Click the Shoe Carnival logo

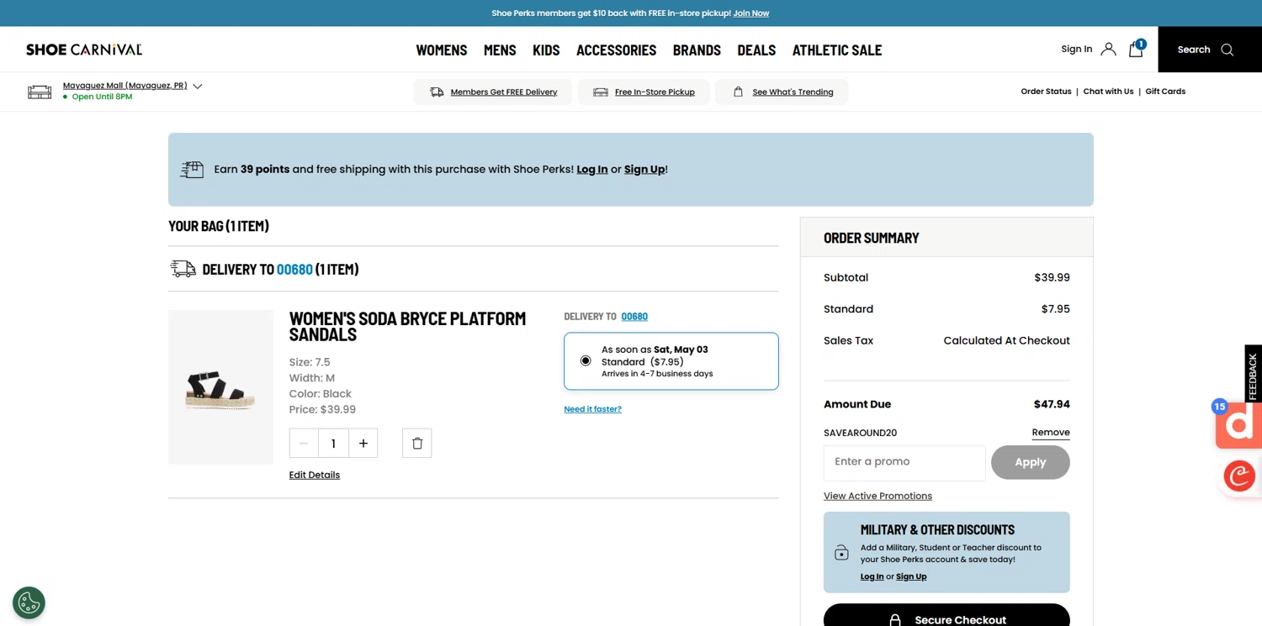point(84,50)
